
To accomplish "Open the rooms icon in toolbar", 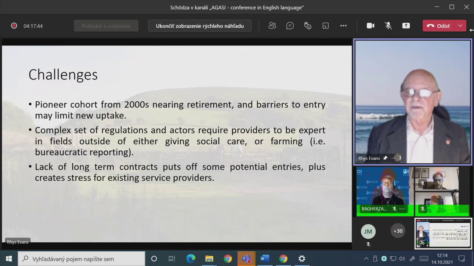I will click(x=326, y=25).
